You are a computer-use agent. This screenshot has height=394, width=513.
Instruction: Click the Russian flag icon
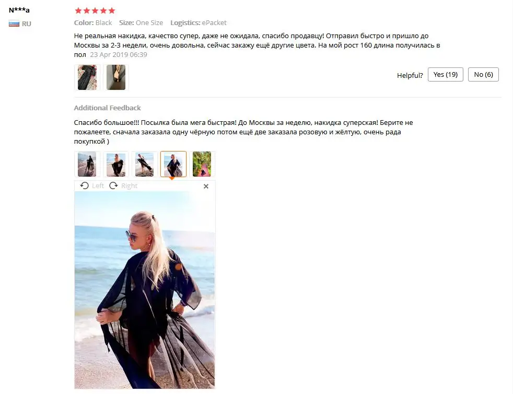(x=14, y=24)
